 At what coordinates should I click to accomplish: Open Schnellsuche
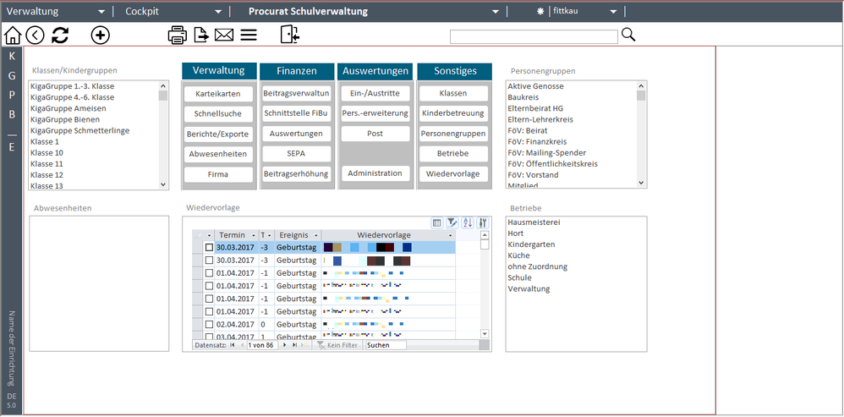click(x=218, y=113)
